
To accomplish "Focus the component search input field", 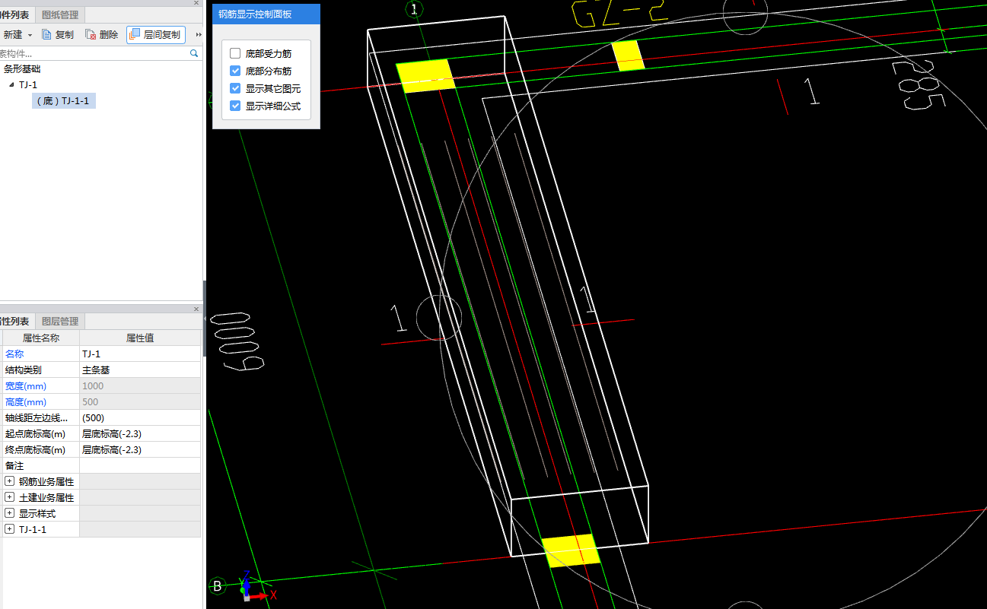I will click(x=93, y=53).
